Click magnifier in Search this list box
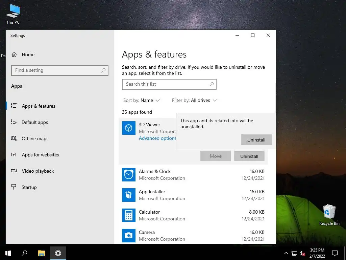 point(212,84)
